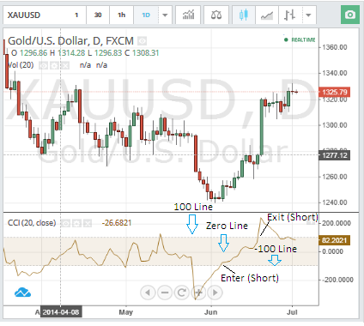The height and width of the screenshot is (326, 364).
Task: Click the CCI value -26.6821
Action: click(117, 223)
